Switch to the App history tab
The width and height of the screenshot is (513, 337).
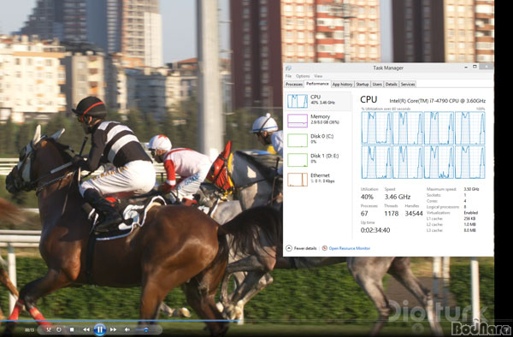pos(342,85)
